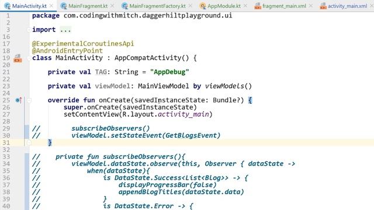The height and width of the screenshot is (210, 374).
Task: Click the closing brace on line 31
Action: pyautogui.click(x=50, y=142)
